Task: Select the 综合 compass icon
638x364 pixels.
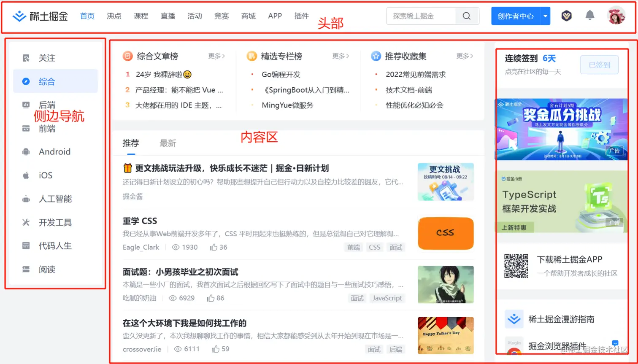Action: [x=26, y=81]
